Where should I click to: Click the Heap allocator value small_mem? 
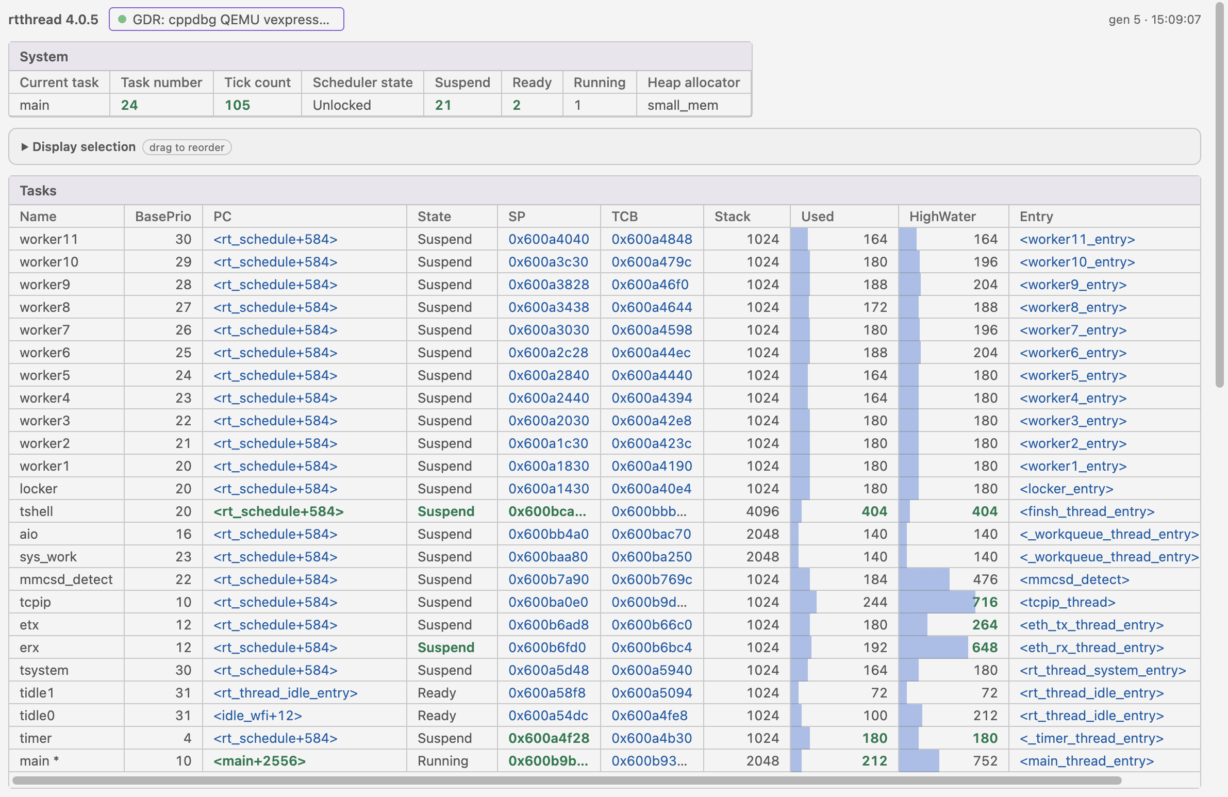click(x=683, y=105)
